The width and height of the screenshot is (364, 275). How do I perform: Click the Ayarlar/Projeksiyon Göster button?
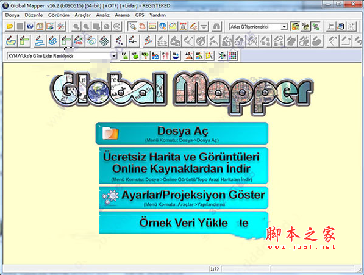pos(184,198)
